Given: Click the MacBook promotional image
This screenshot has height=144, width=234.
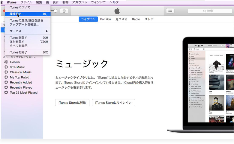Looking at the screenshot, I should pos(200,85).
